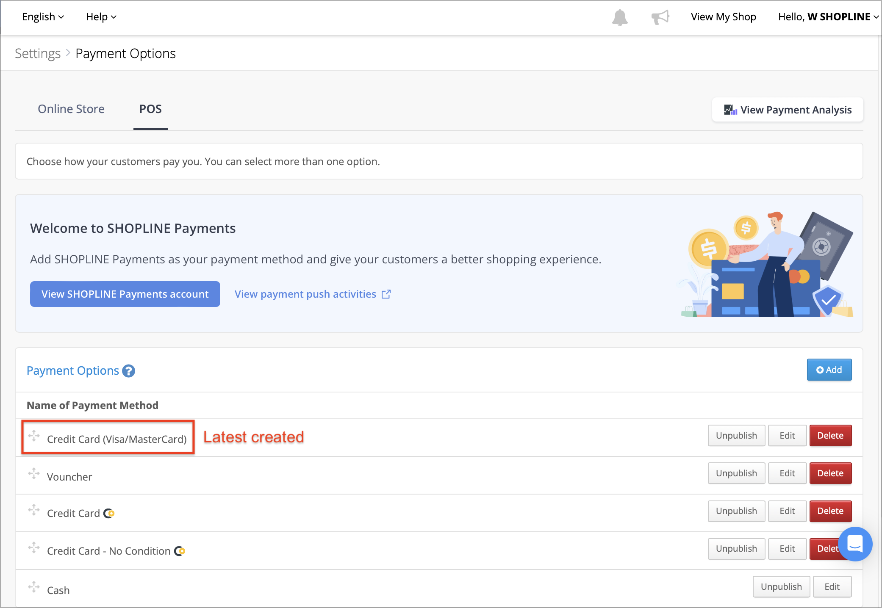Delete the Vouncher payment method
This screenshot has height=608, width=882.
tap(830, 473)
